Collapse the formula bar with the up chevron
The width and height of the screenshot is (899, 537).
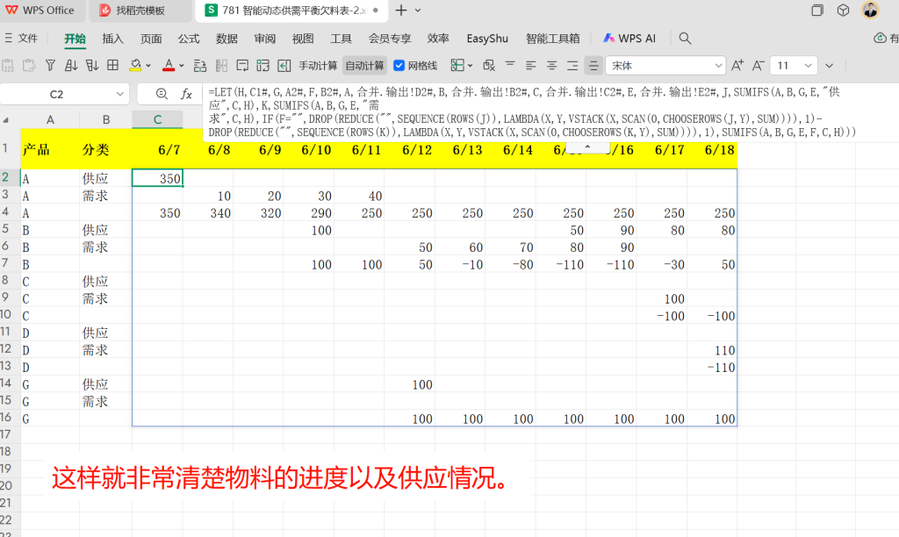pyautogui.click(x=587, y=147)
